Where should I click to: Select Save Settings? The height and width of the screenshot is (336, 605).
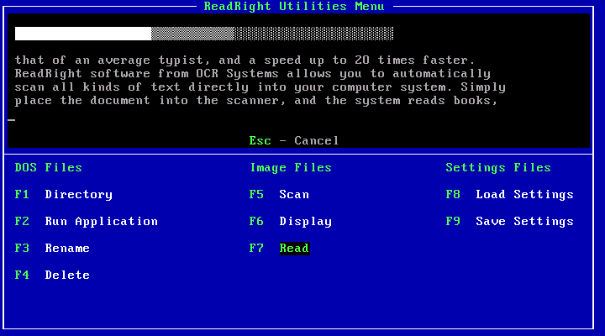524,222
